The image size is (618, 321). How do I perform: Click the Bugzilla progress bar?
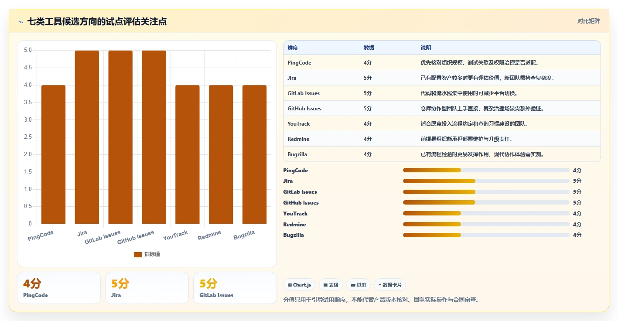point(486,235)
